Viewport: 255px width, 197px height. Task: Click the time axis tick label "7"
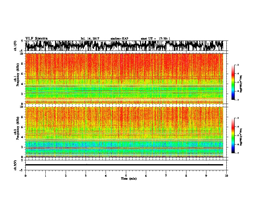pos(166,176)
